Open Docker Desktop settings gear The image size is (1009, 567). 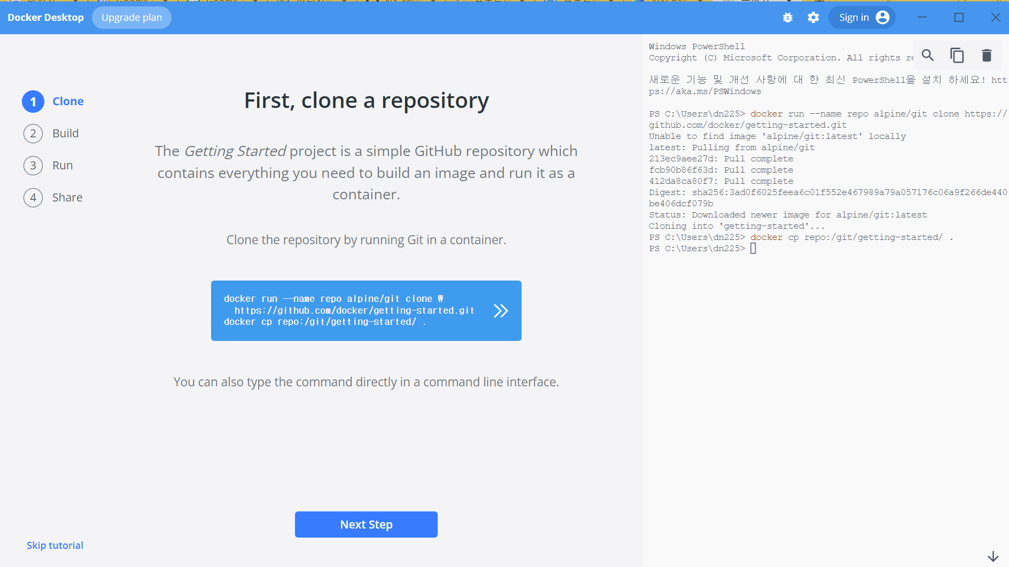tap(813, 18)
